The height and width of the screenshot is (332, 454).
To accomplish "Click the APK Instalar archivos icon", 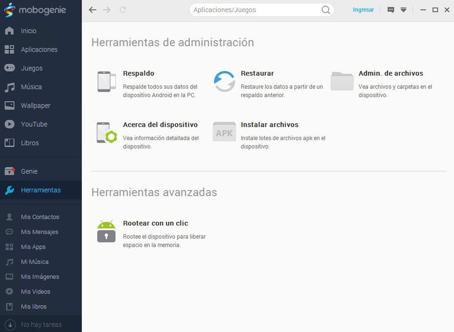I will pos(224,132).
